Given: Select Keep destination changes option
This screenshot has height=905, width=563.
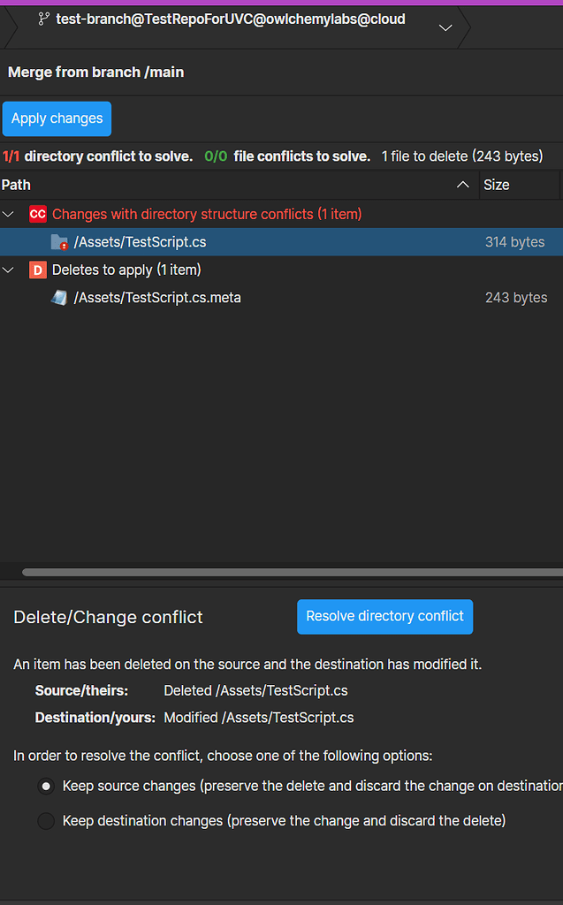Looking at the screenshot, I should click(x=46, y=821).
